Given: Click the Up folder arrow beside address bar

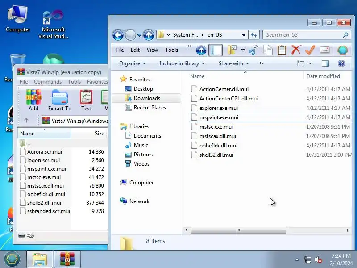Looking at the screenshot, I should point(149,35).
